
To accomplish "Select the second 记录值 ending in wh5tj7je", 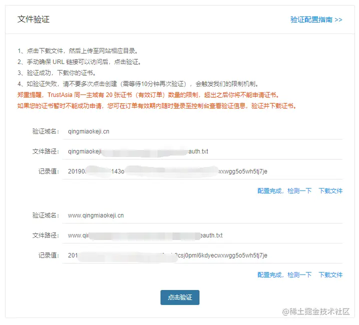I will 167,255.
